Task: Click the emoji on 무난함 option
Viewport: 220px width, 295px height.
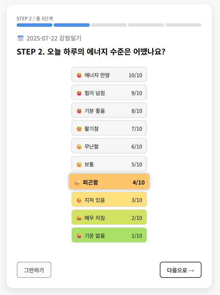Action: 79,146
